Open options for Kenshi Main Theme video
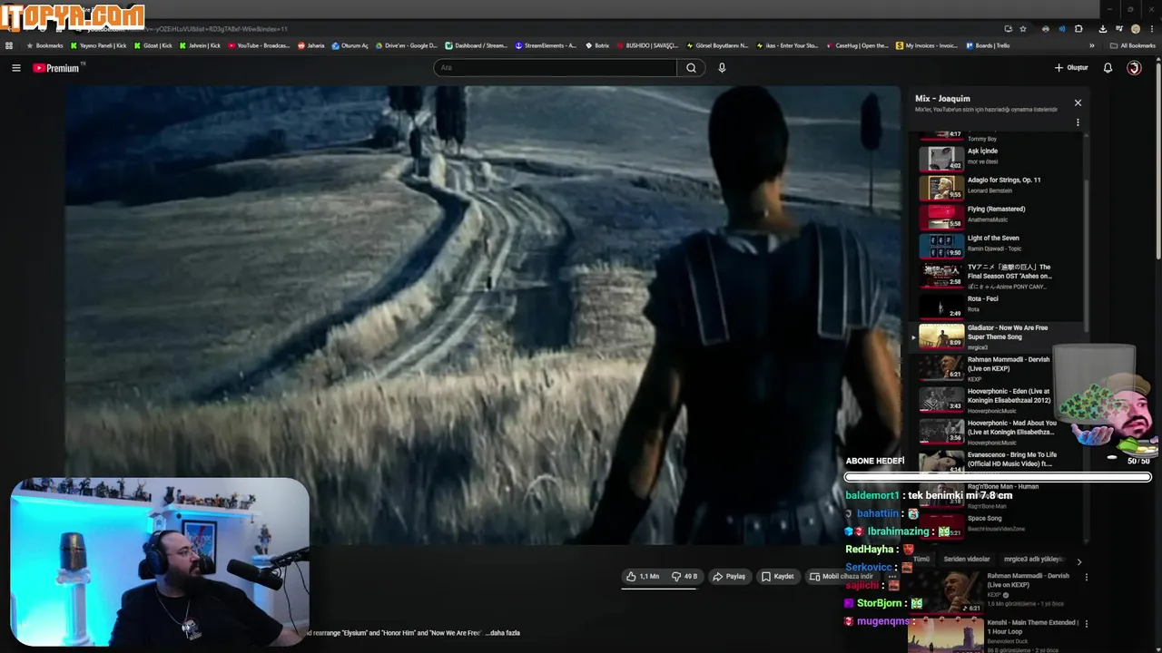This screenshot has width=1162, height=653. 1086,624
